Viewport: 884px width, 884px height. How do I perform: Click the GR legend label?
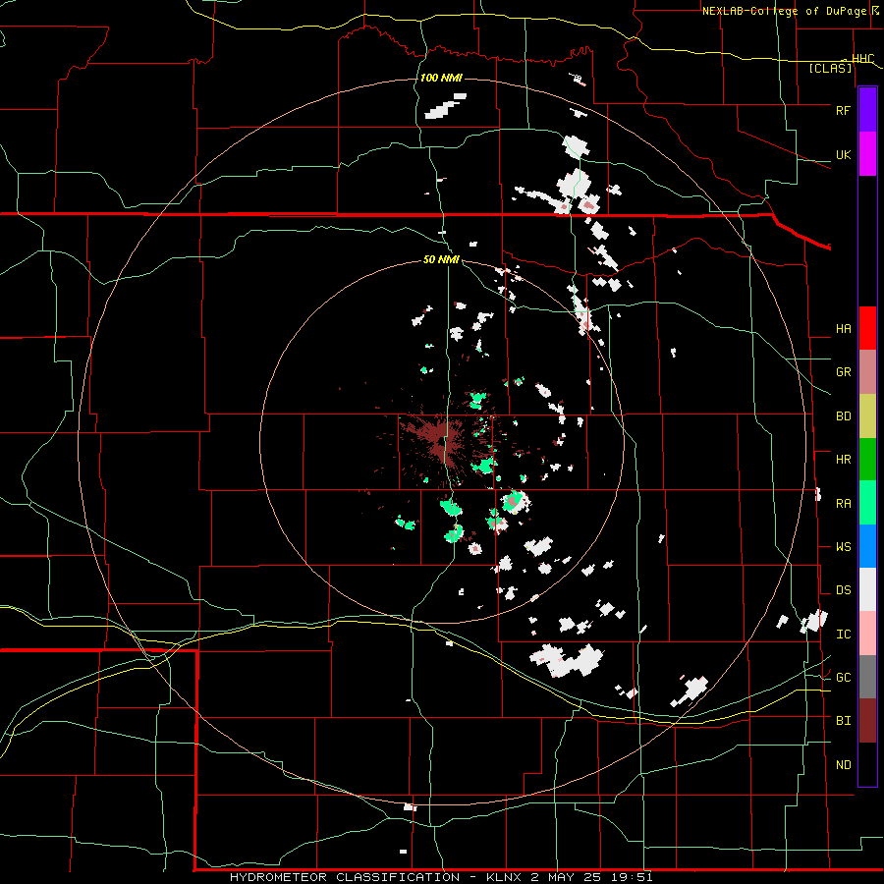(843, 372)
